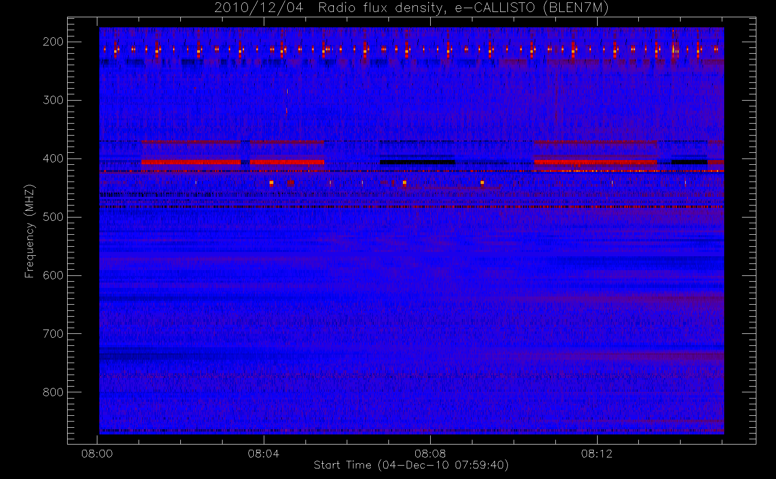
Task: Click the 300 frequency tick label
Action: (x=53, y=100)
